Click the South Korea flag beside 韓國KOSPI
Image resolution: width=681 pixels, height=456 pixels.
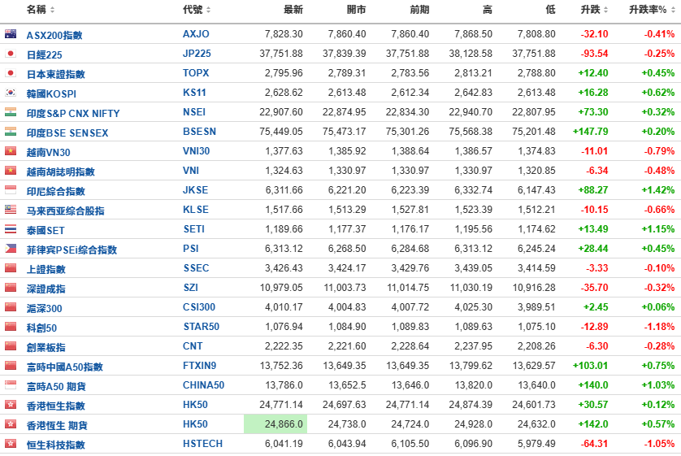point(11,93)
